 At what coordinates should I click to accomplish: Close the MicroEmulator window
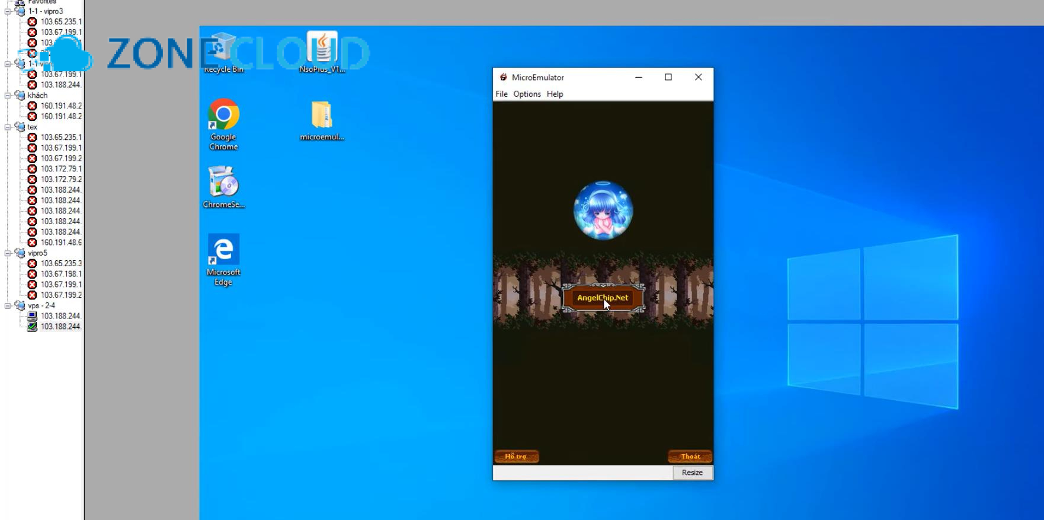click(699, 77)
